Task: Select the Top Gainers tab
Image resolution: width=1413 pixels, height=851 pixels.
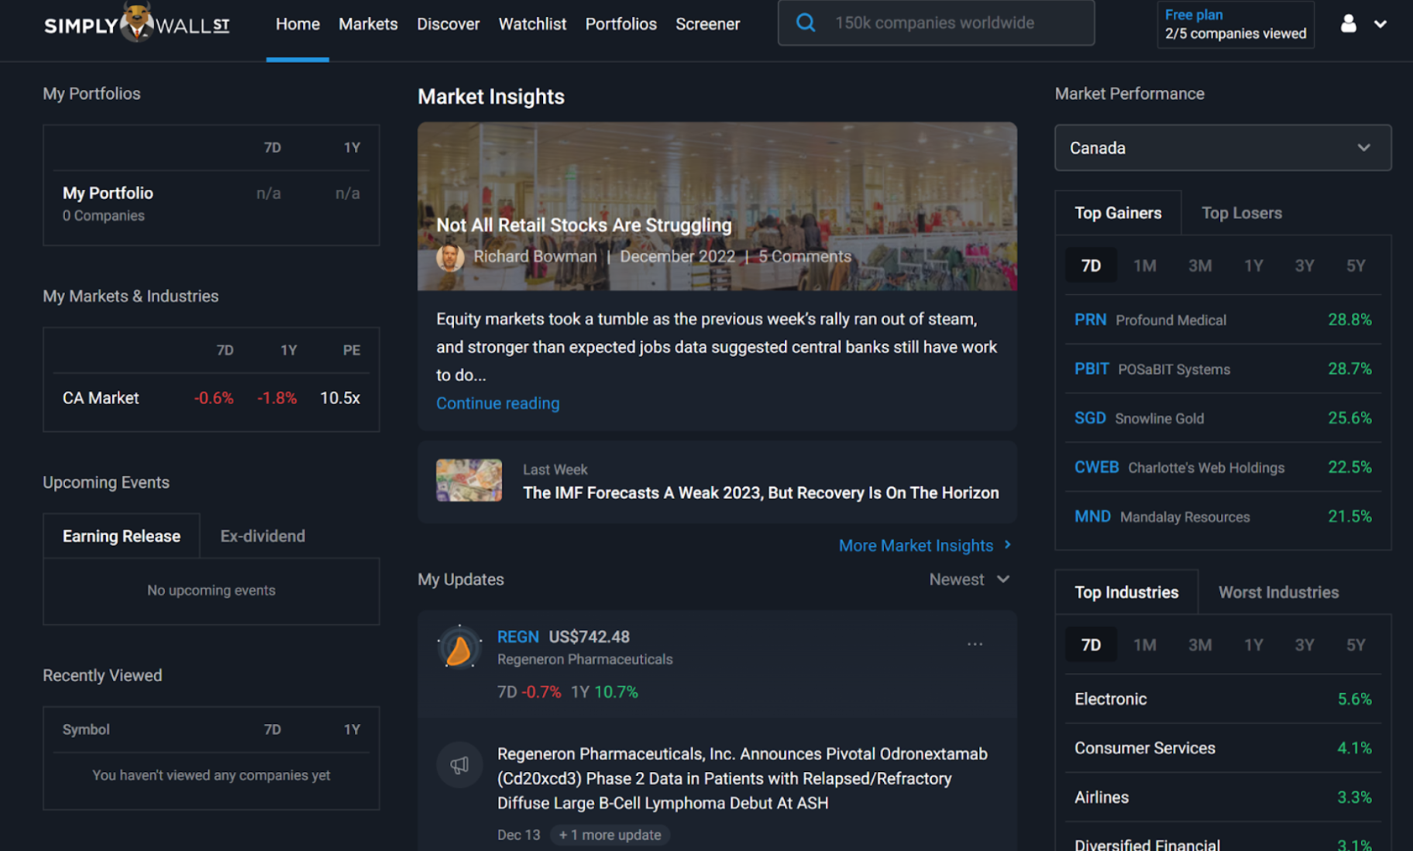Action: (1118, 213)
